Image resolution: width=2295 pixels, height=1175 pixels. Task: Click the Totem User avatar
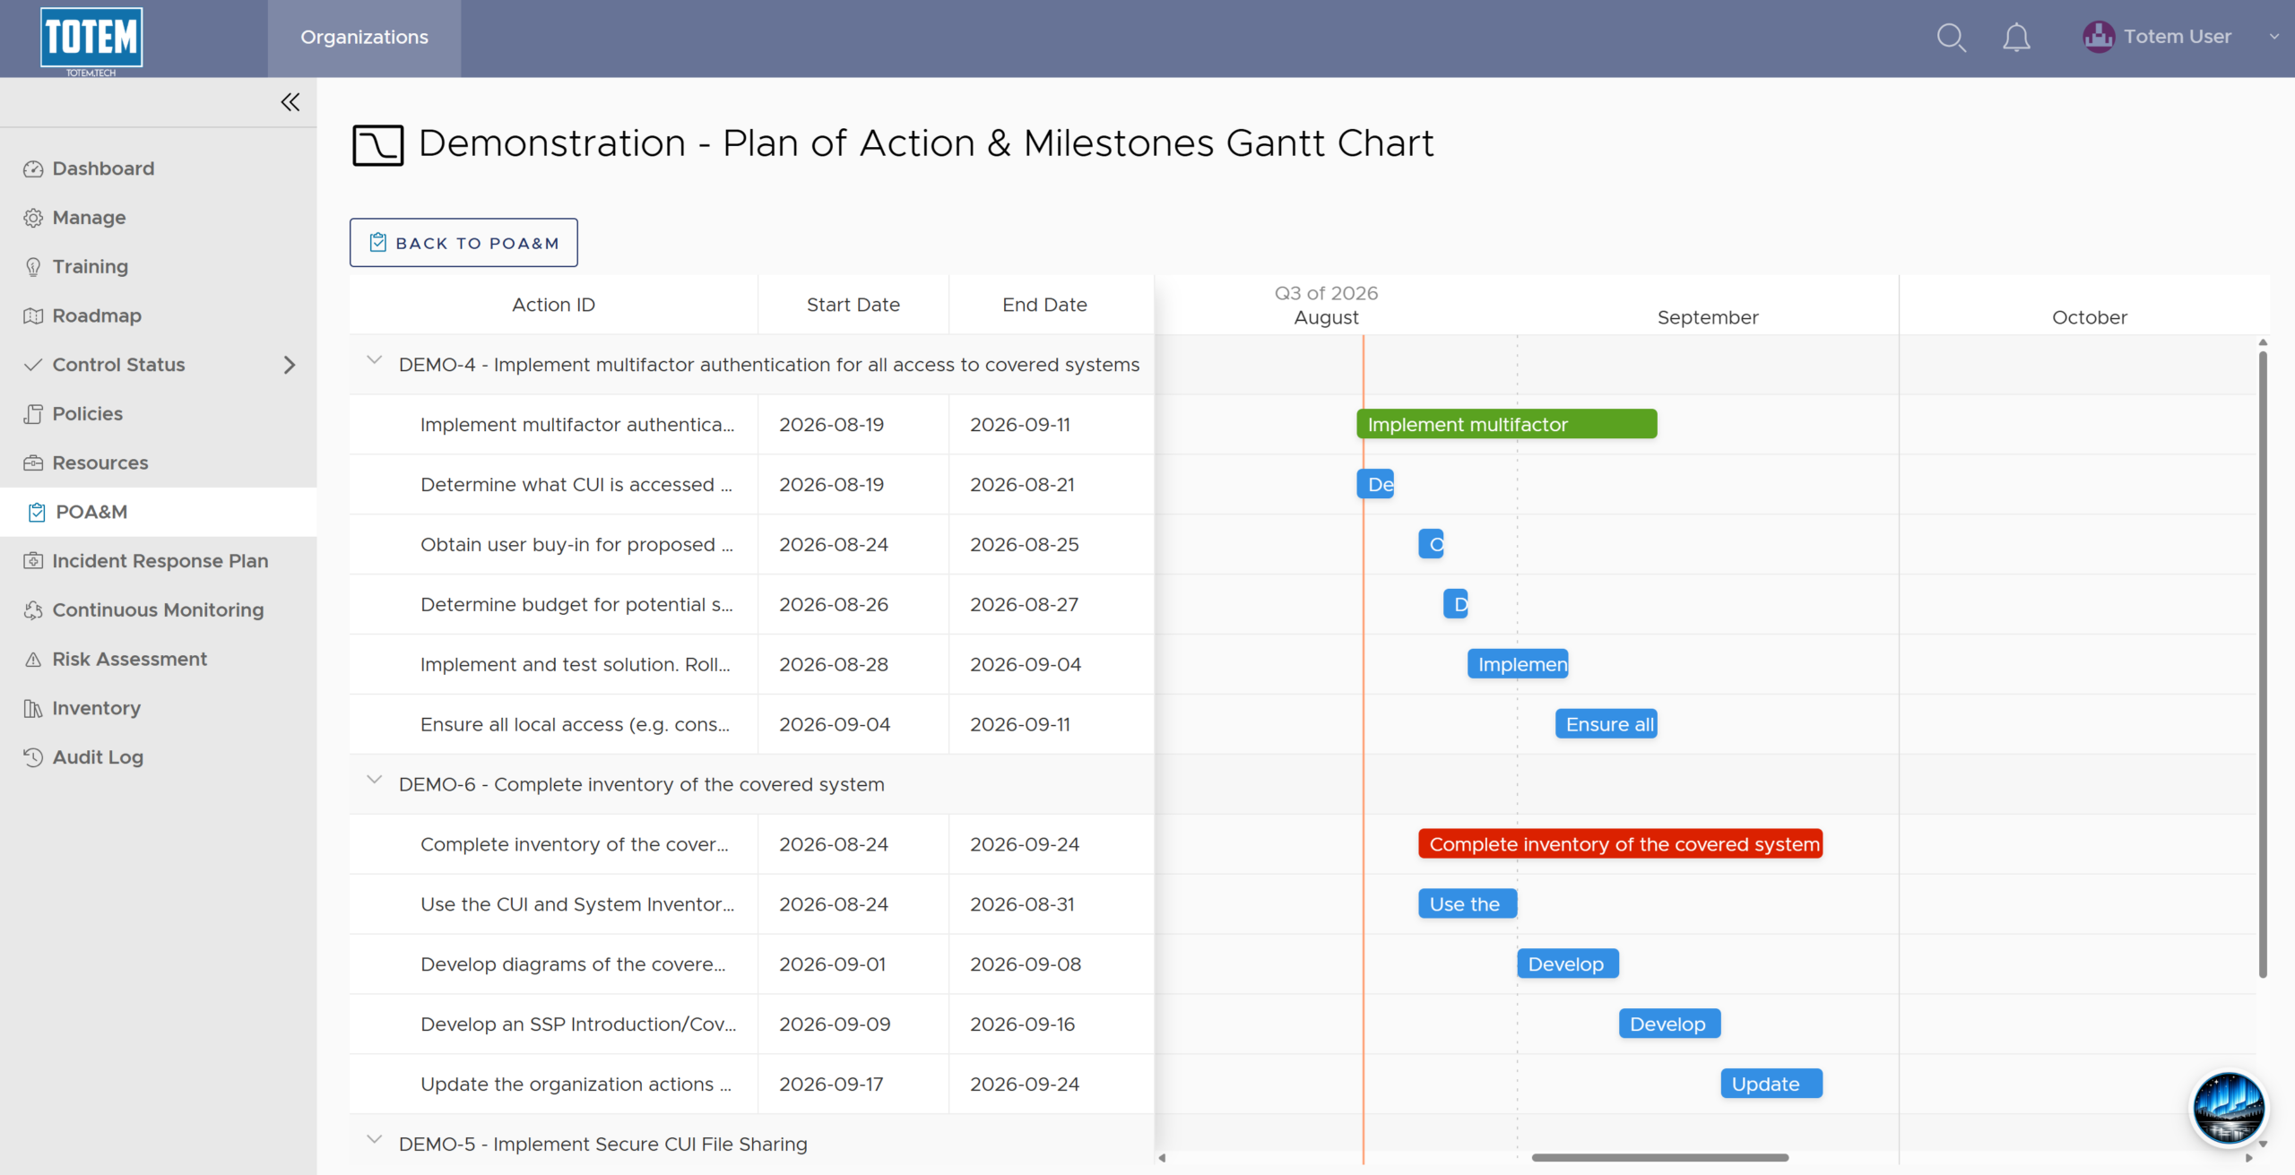click(2098, 37)
